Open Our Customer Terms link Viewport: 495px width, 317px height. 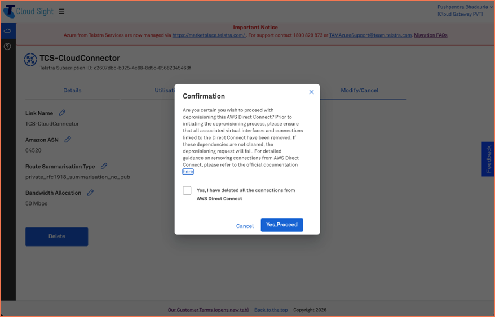[x=209, y=310]
